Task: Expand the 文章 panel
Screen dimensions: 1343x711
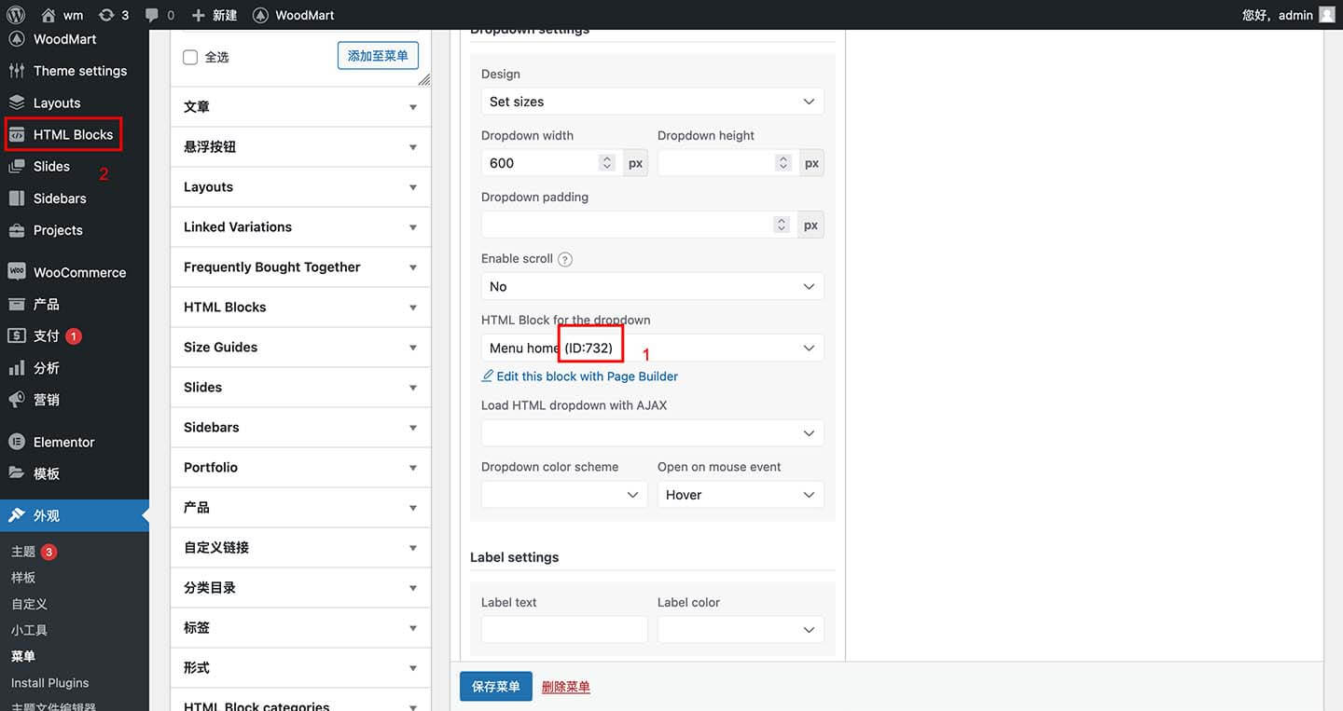Action: click(300, 107)
